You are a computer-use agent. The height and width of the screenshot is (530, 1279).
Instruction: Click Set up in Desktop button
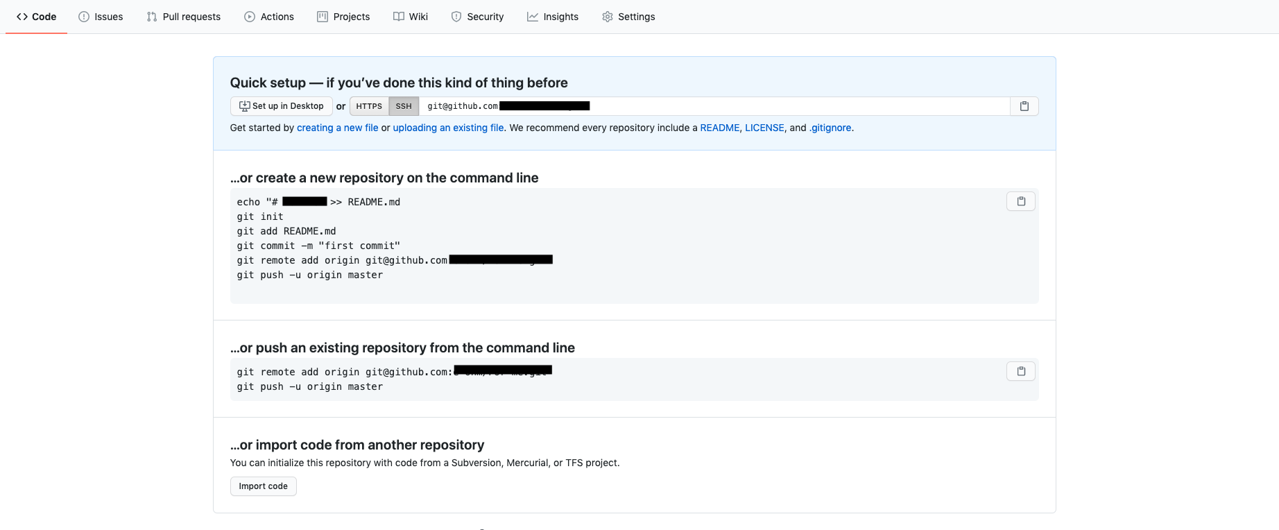pyautogui.click(x=281, y=106)
